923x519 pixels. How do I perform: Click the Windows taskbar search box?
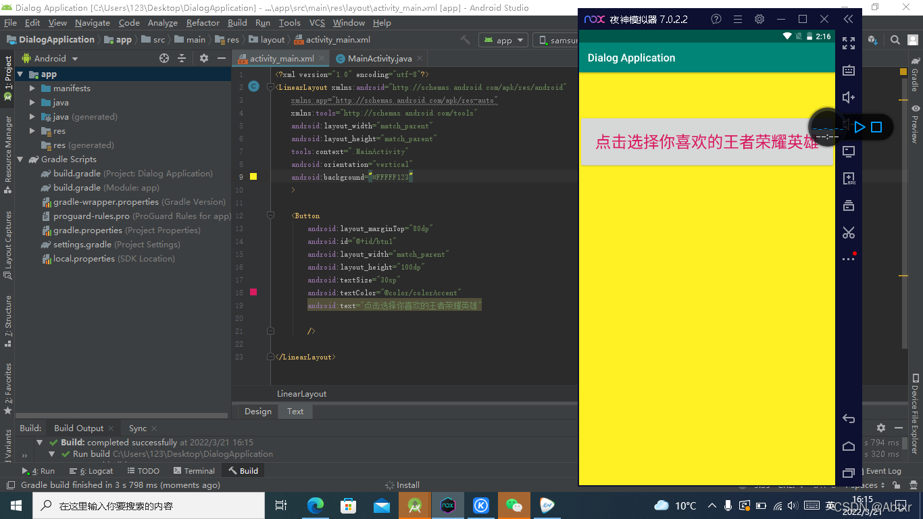pos(149,505)
